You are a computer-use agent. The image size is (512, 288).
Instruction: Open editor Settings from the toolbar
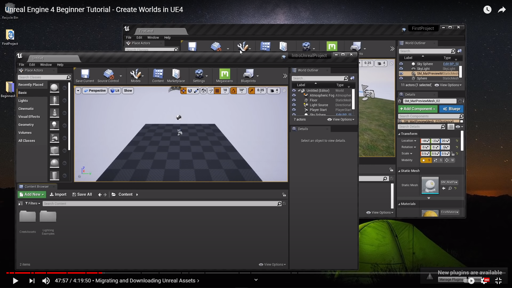pos(199,74)
